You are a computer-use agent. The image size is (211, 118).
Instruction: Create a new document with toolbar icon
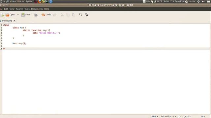(2, 15)
